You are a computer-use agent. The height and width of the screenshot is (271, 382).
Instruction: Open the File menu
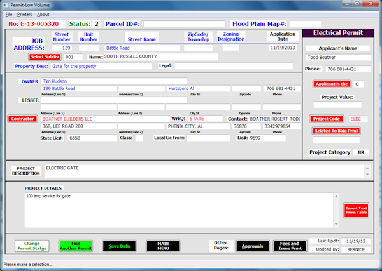(9, 15)
